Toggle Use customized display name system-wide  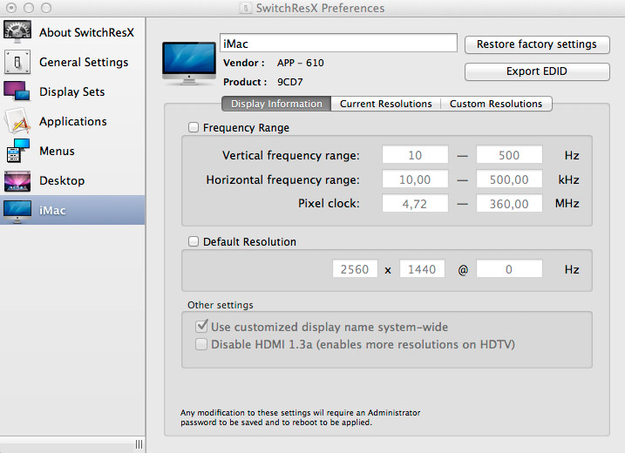point(202,327)
